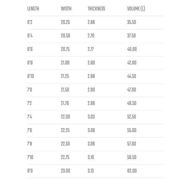Click the volume value 52.50
This screenshot has width=186, height=186.
pos(131,117)
